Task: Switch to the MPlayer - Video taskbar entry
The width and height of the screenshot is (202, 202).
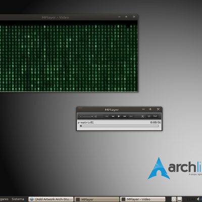Action: coord(143,199)
